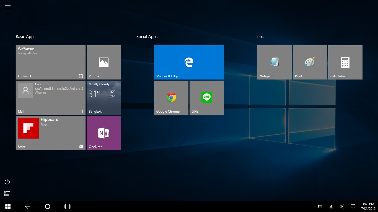Click the battery status tray icon
378x212 pixels.
point(320,206)
